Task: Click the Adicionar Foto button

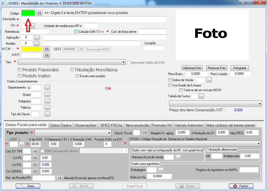Action: [x=193, y=68]
